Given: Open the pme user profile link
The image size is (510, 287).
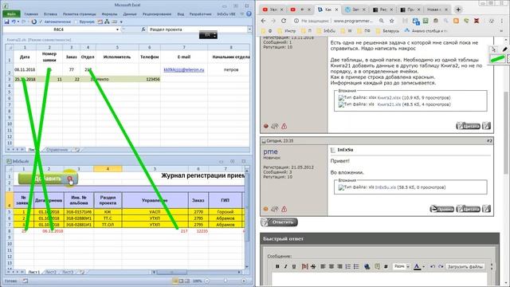Looking at the screenshot, I should pos(270,151).
